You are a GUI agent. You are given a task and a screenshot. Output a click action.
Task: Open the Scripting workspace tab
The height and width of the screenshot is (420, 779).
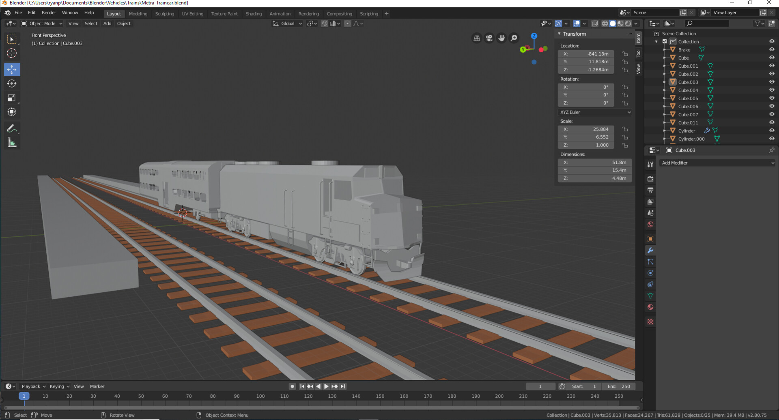369,13
